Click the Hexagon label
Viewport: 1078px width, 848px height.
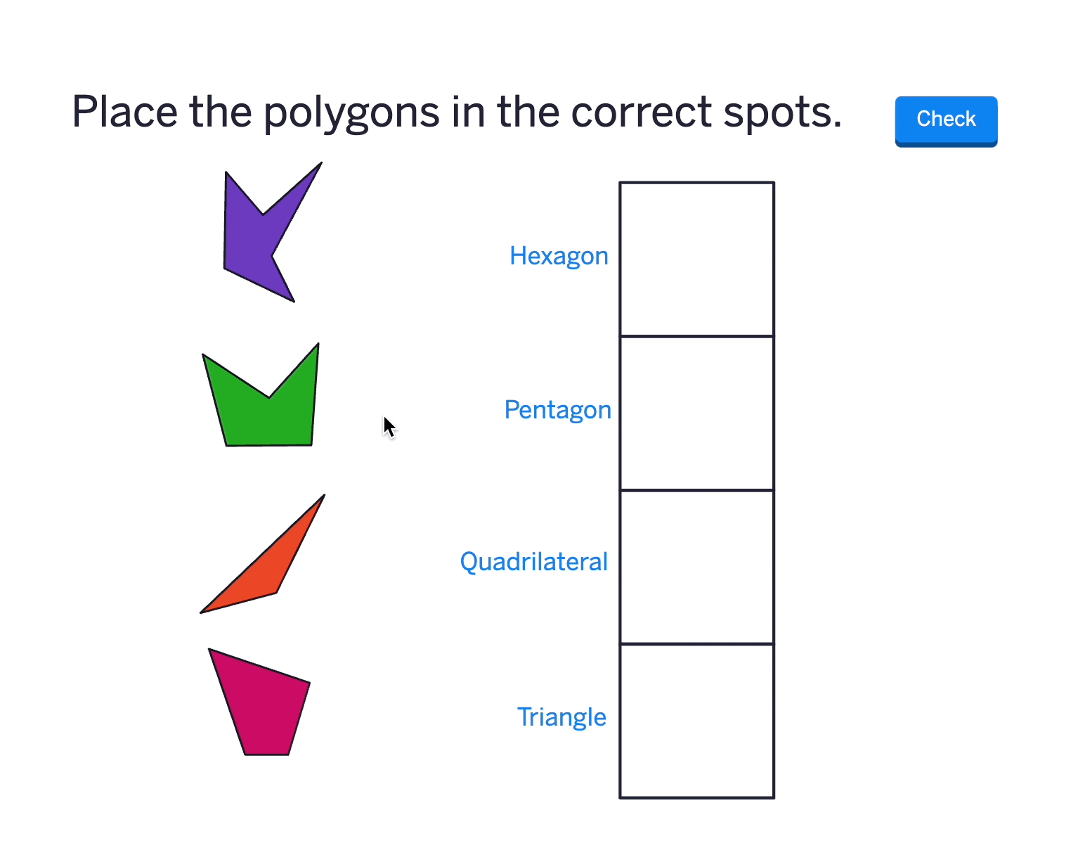(x=559, y=255)
